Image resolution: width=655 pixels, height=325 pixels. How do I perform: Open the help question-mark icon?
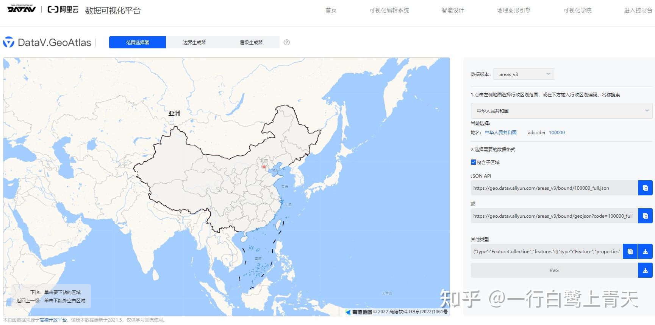coord(287,42)
